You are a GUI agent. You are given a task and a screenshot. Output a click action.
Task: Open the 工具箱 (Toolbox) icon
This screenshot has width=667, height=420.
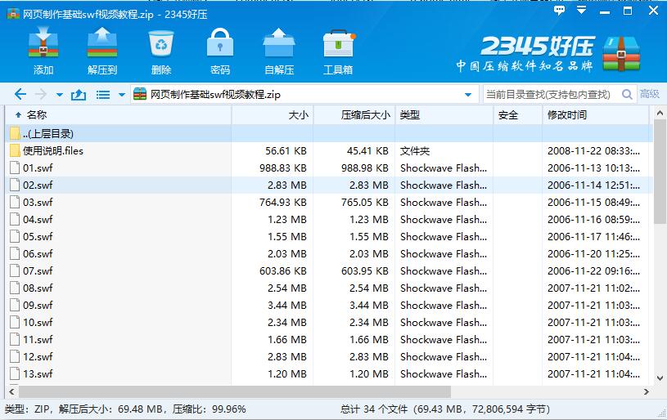[x=339, y=43]
